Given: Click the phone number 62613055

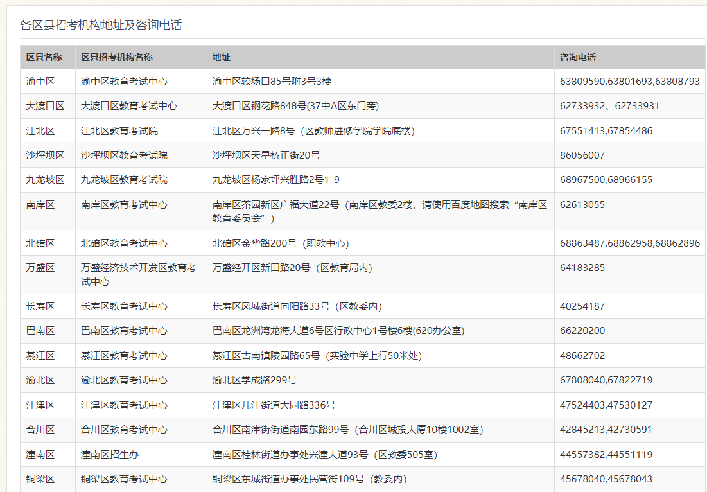Looking at the screenshot, I should [x=582, y=205].
